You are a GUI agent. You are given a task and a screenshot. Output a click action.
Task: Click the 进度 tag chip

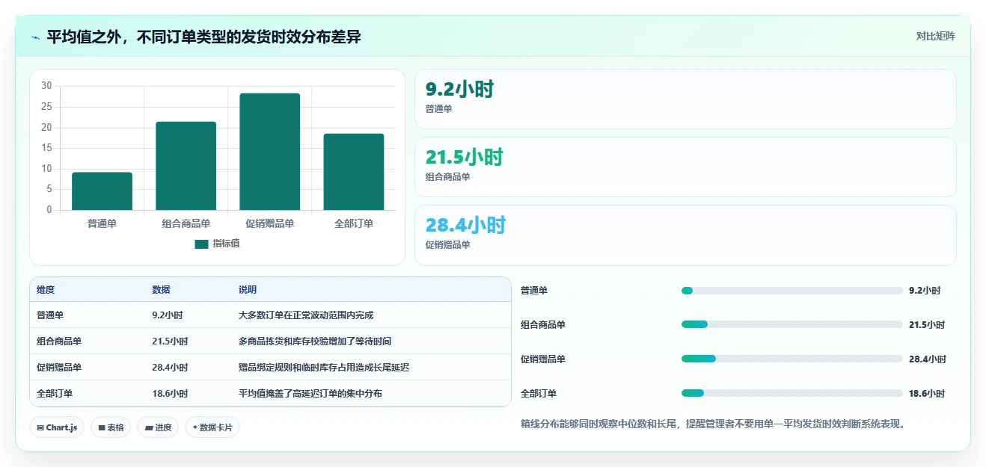click(158, 427)
